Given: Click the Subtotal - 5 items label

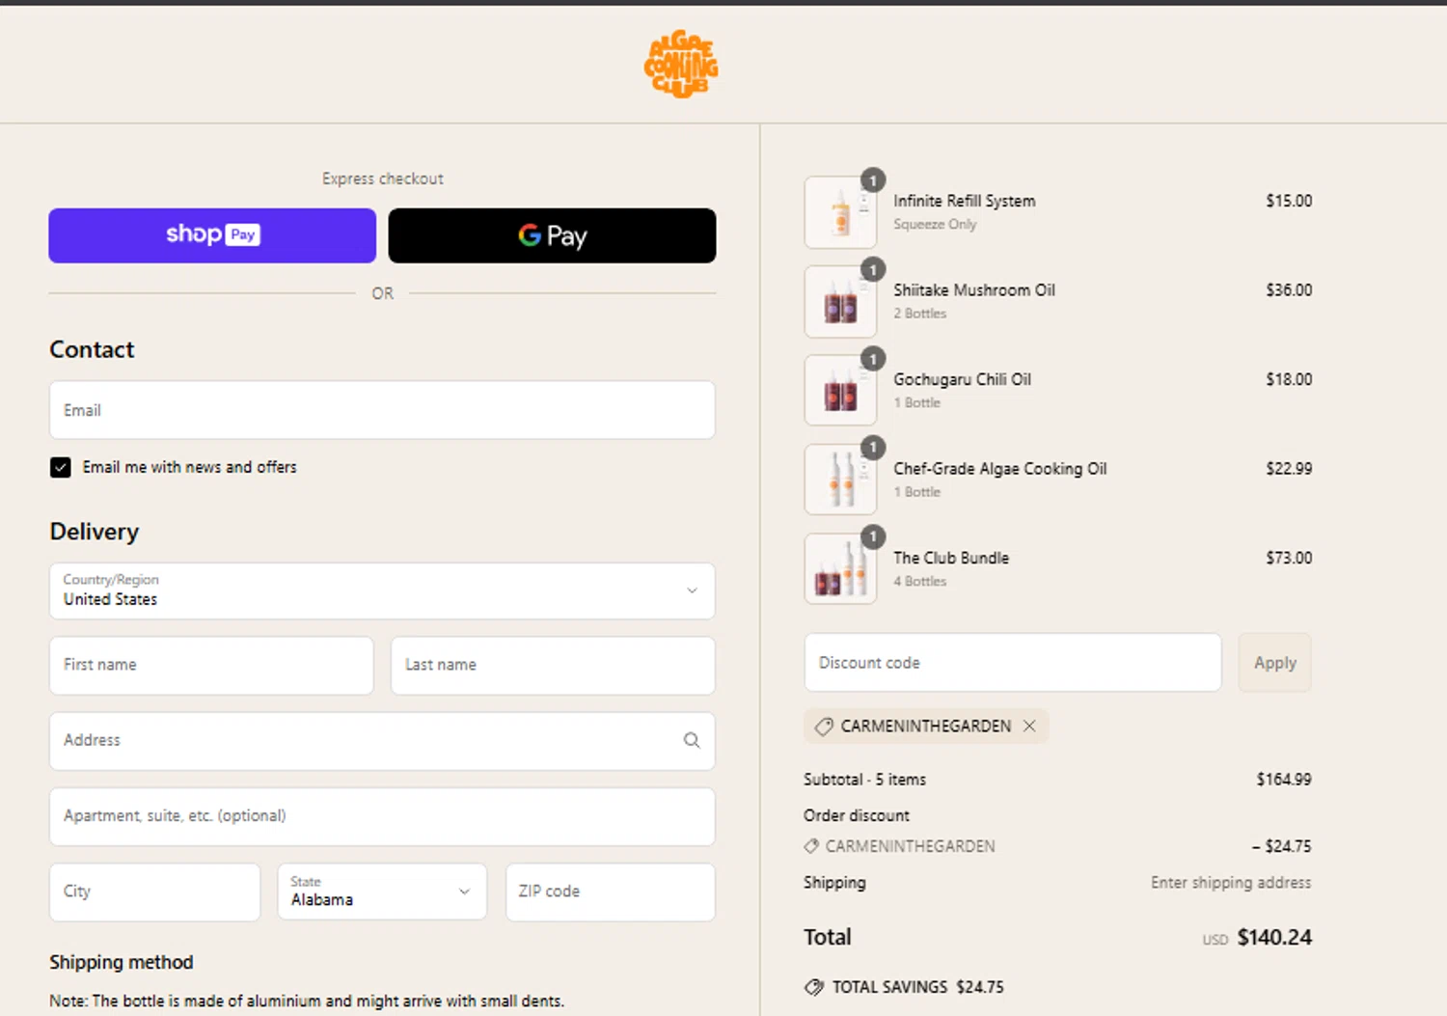Looking at the screenshot, I should tap(864, 780).
